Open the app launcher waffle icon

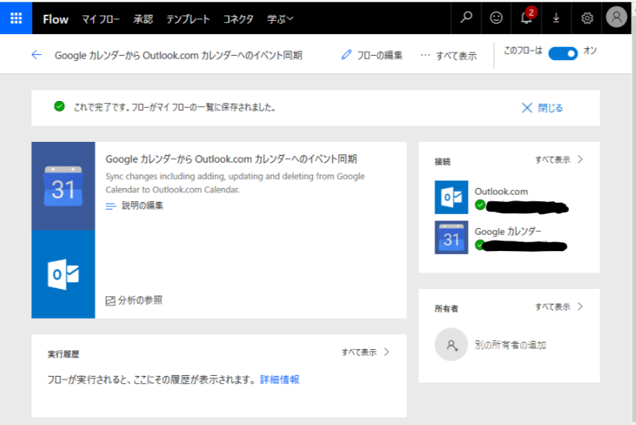16,19
